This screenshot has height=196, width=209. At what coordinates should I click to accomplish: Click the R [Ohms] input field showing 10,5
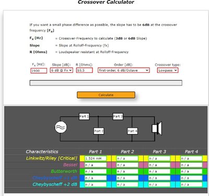pyautogui.click(x=84, y=70)
